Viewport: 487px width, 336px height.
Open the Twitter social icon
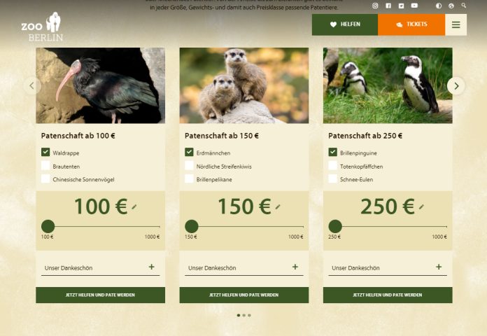(x=401, y=6)
